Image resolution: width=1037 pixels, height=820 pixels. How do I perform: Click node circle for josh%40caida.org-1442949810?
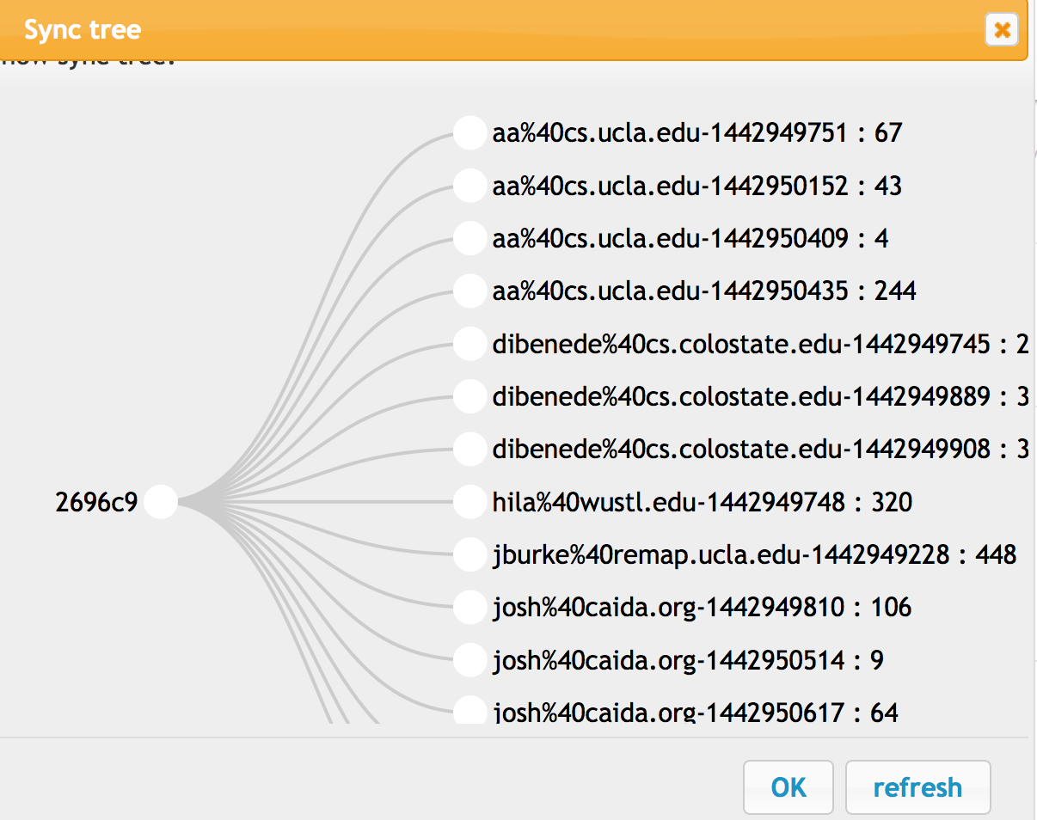470,607
